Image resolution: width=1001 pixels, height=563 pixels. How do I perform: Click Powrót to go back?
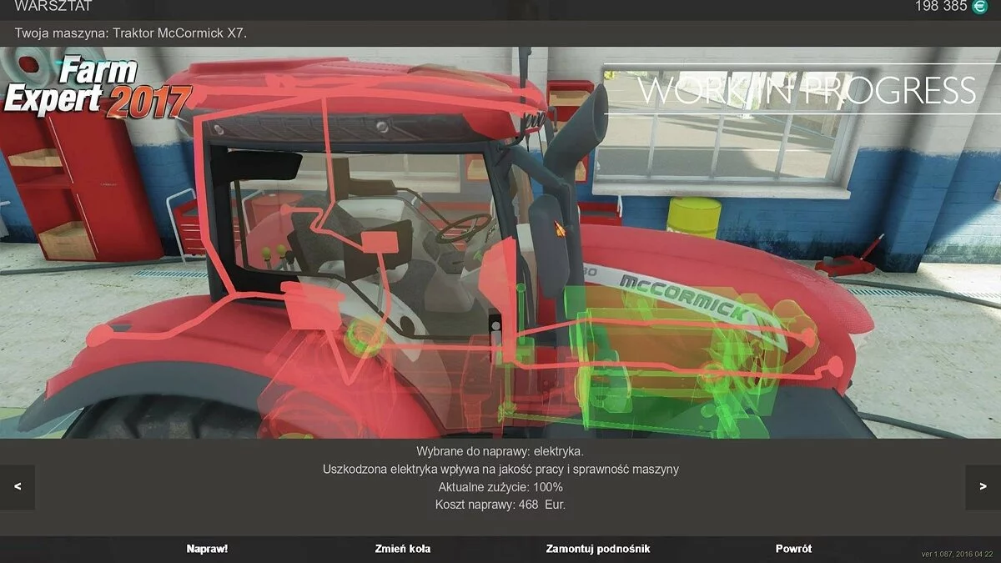click(793, 549)
